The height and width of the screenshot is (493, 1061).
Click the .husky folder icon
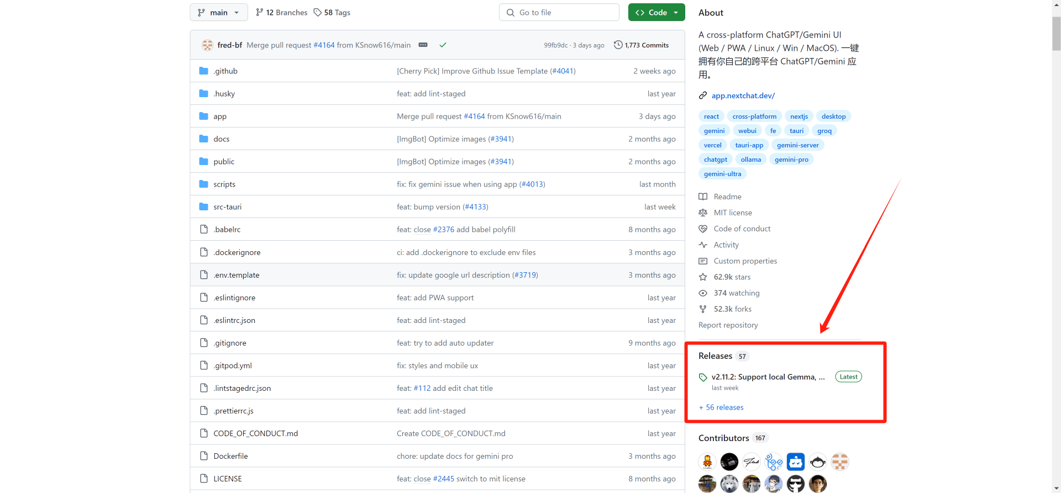tap(204, 93)
